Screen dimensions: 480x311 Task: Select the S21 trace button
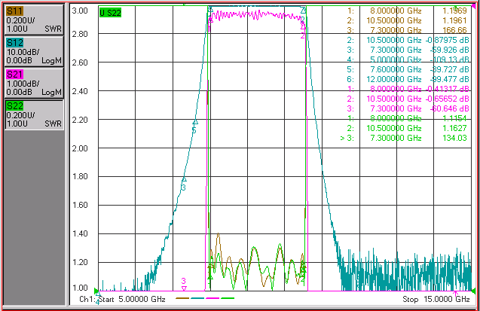click(x=35, y=83)
